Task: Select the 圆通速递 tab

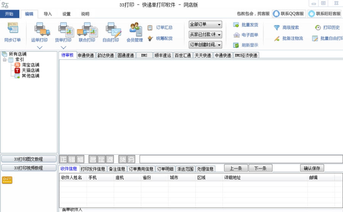Action: pyautogui.click(x=126, y=56)
